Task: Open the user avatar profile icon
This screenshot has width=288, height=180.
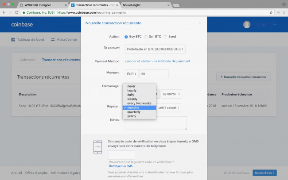Action: (247, 24)
